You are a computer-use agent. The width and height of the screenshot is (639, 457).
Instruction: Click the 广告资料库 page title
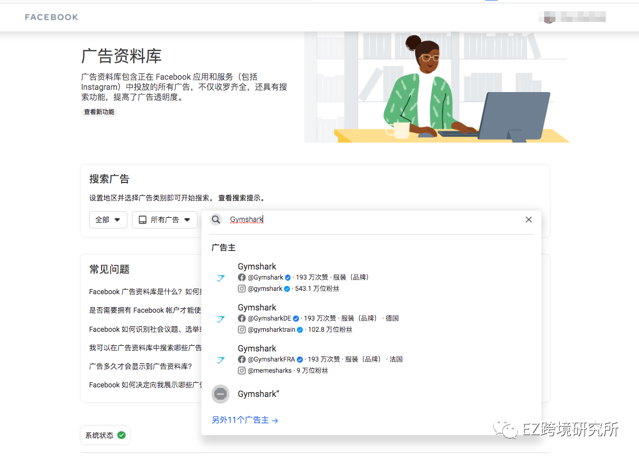121,56
